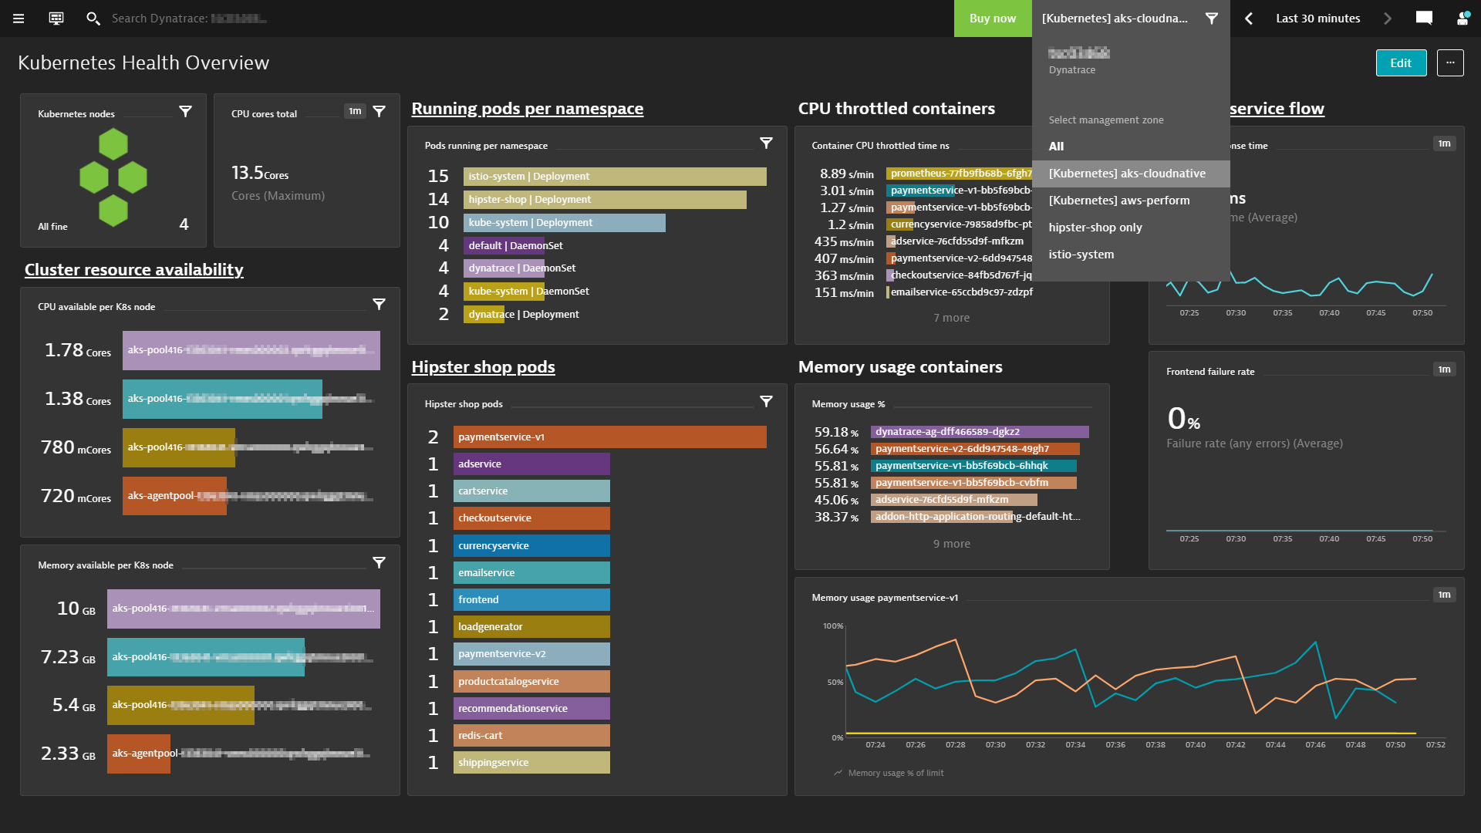1481x833 pixels.
Task: Choose istio-system management zone
Action: (x=1131, y=255)
